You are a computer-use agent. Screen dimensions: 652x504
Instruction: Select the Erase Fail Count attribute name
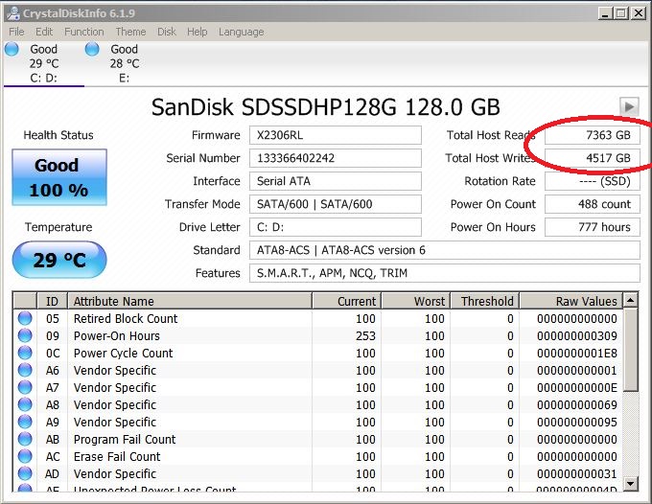tap(117, 457)
